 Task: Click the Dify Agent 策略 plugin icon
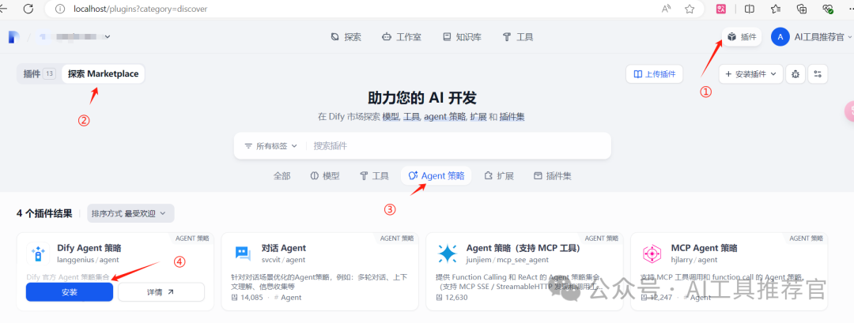38,254
